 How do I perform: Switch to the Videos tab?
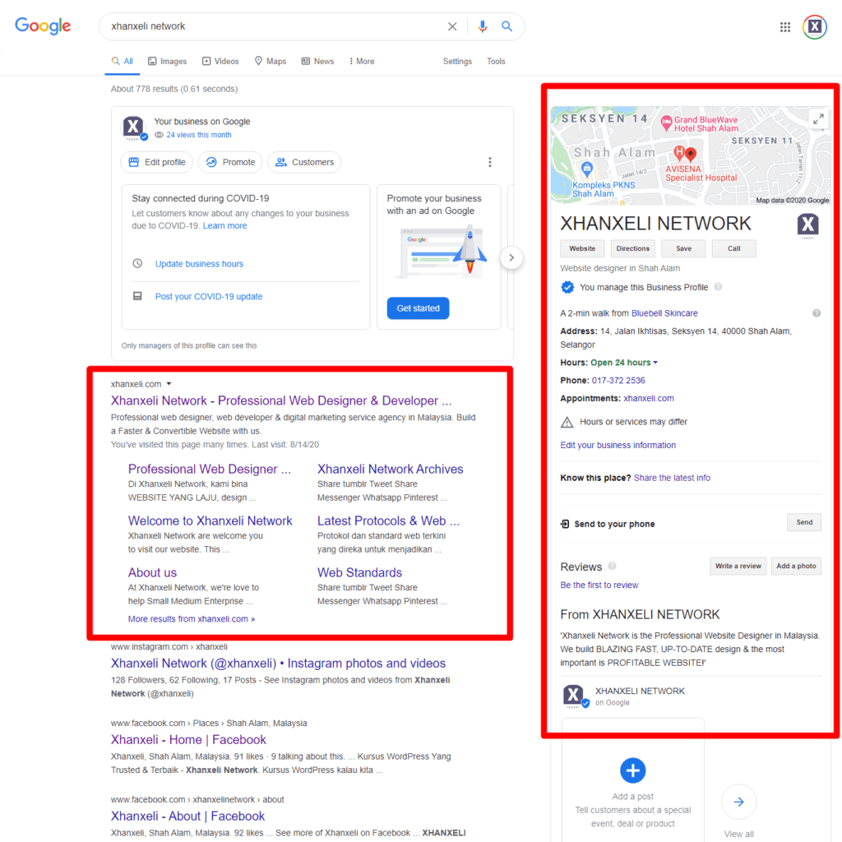tap(220, 61)
